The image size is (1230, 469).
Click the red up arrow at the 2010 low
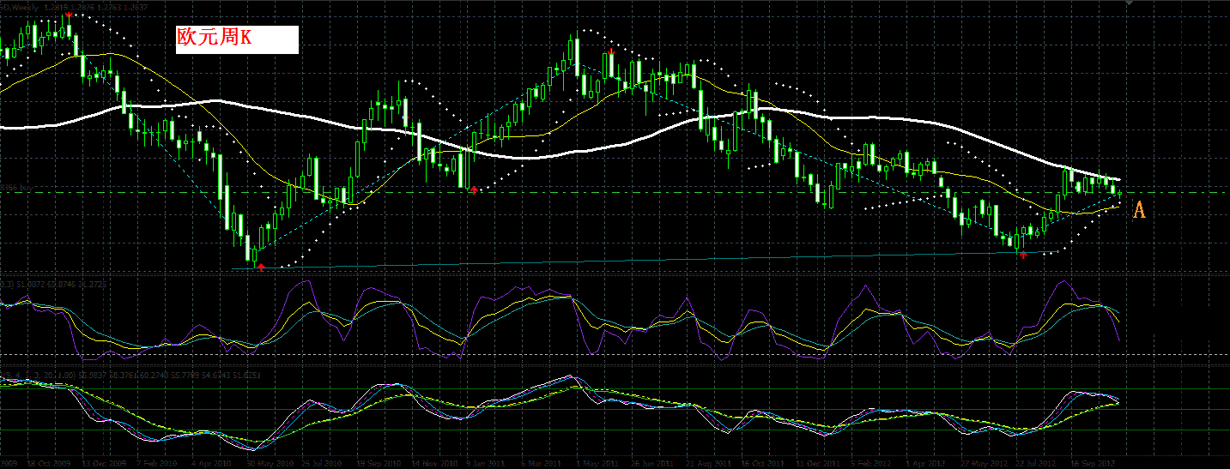pyautogui.click(x=261, y=267)
